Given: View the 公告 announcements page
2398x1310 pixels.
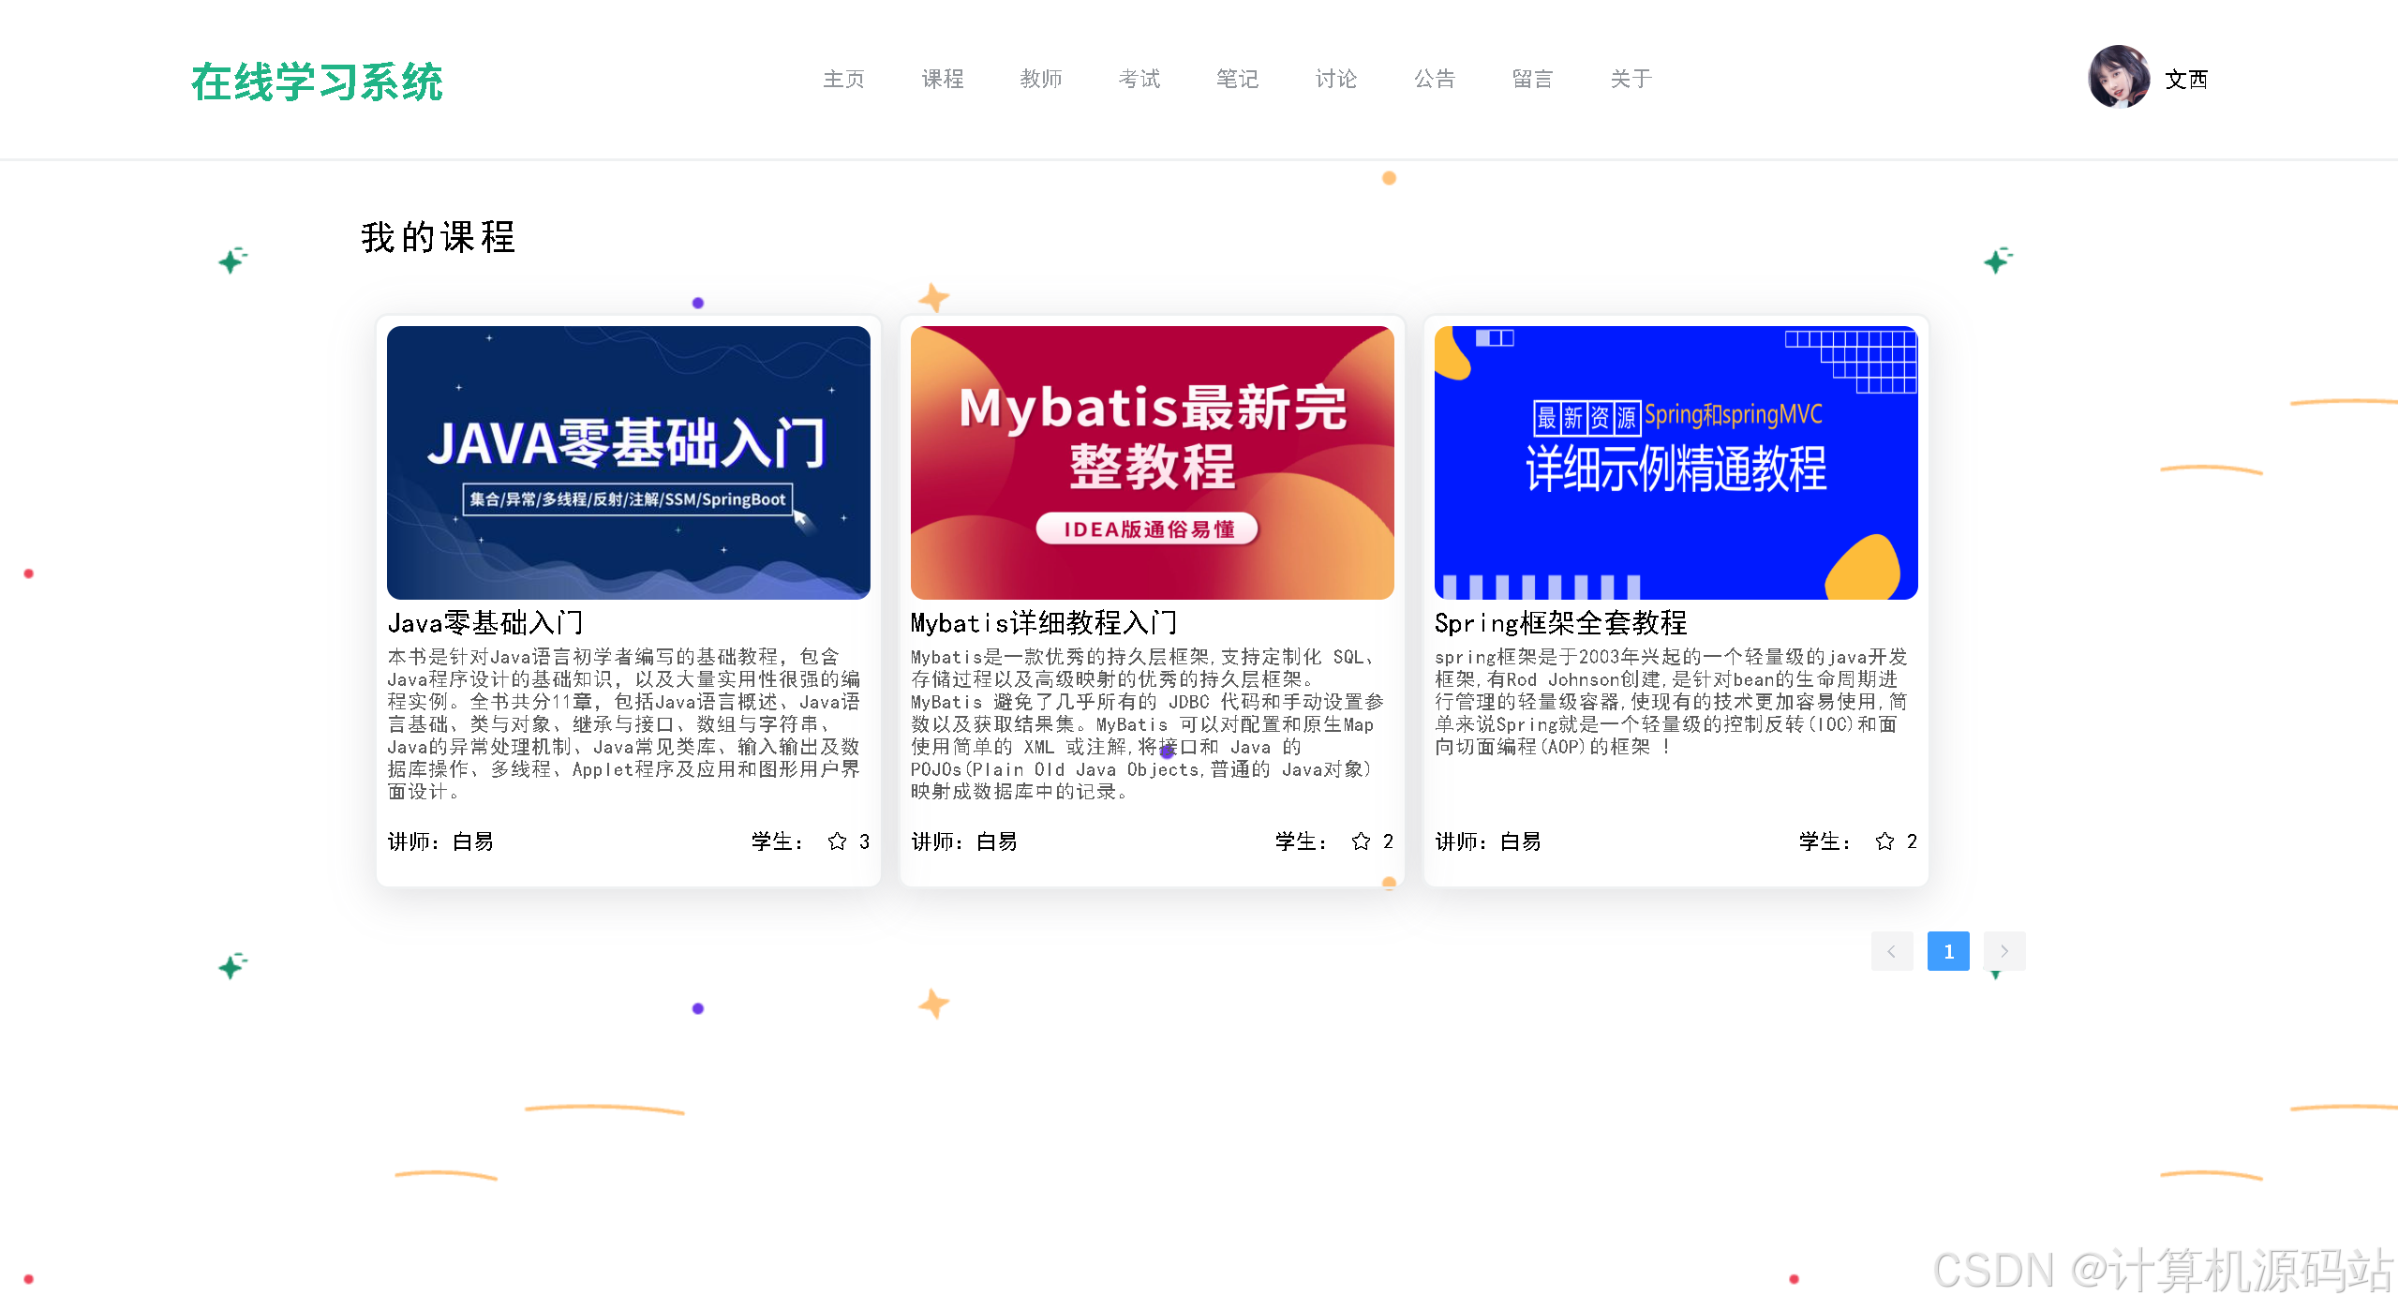Looking at the screenshot, I should coord(1433,79).
